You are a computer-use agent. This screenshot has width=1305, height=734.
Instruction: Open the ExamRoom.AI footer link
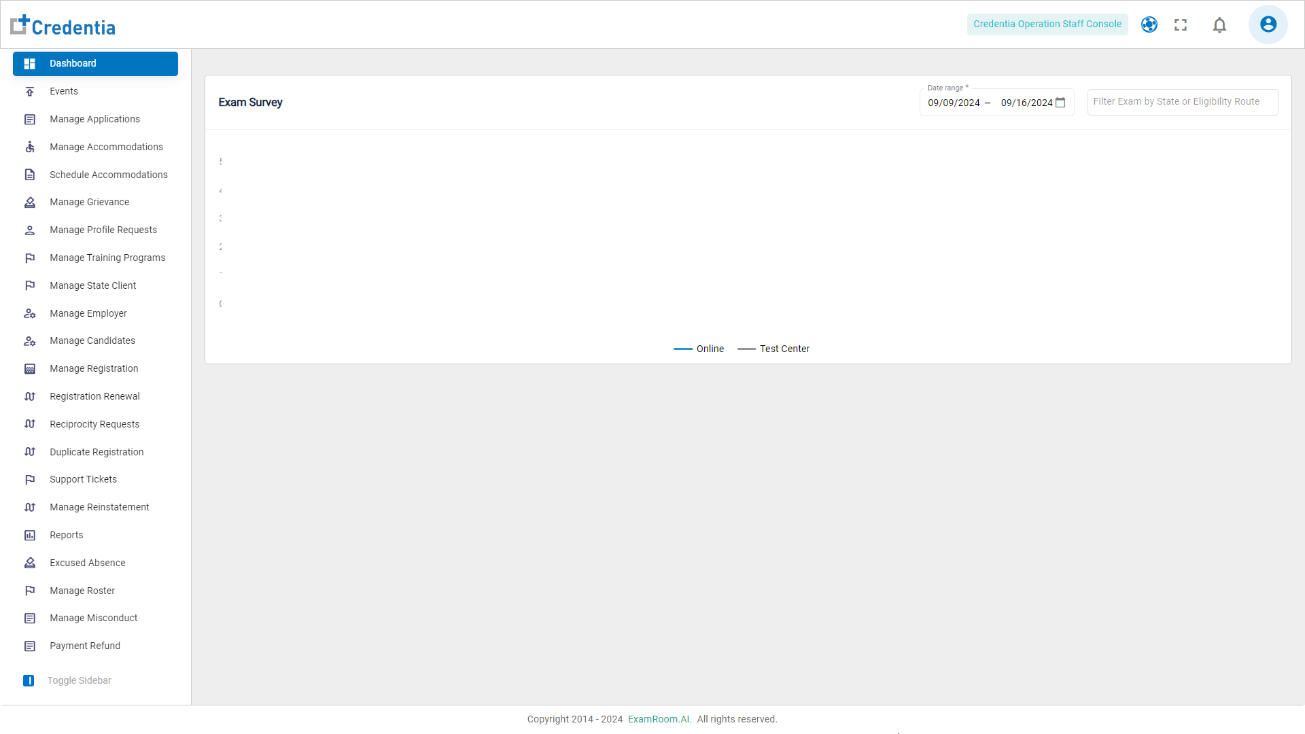pyautogui.click(x=659, y=719)
